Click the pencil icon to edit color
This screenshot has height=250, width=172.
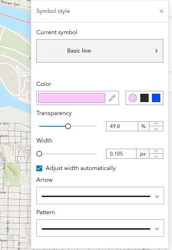(x=112, y=98)
